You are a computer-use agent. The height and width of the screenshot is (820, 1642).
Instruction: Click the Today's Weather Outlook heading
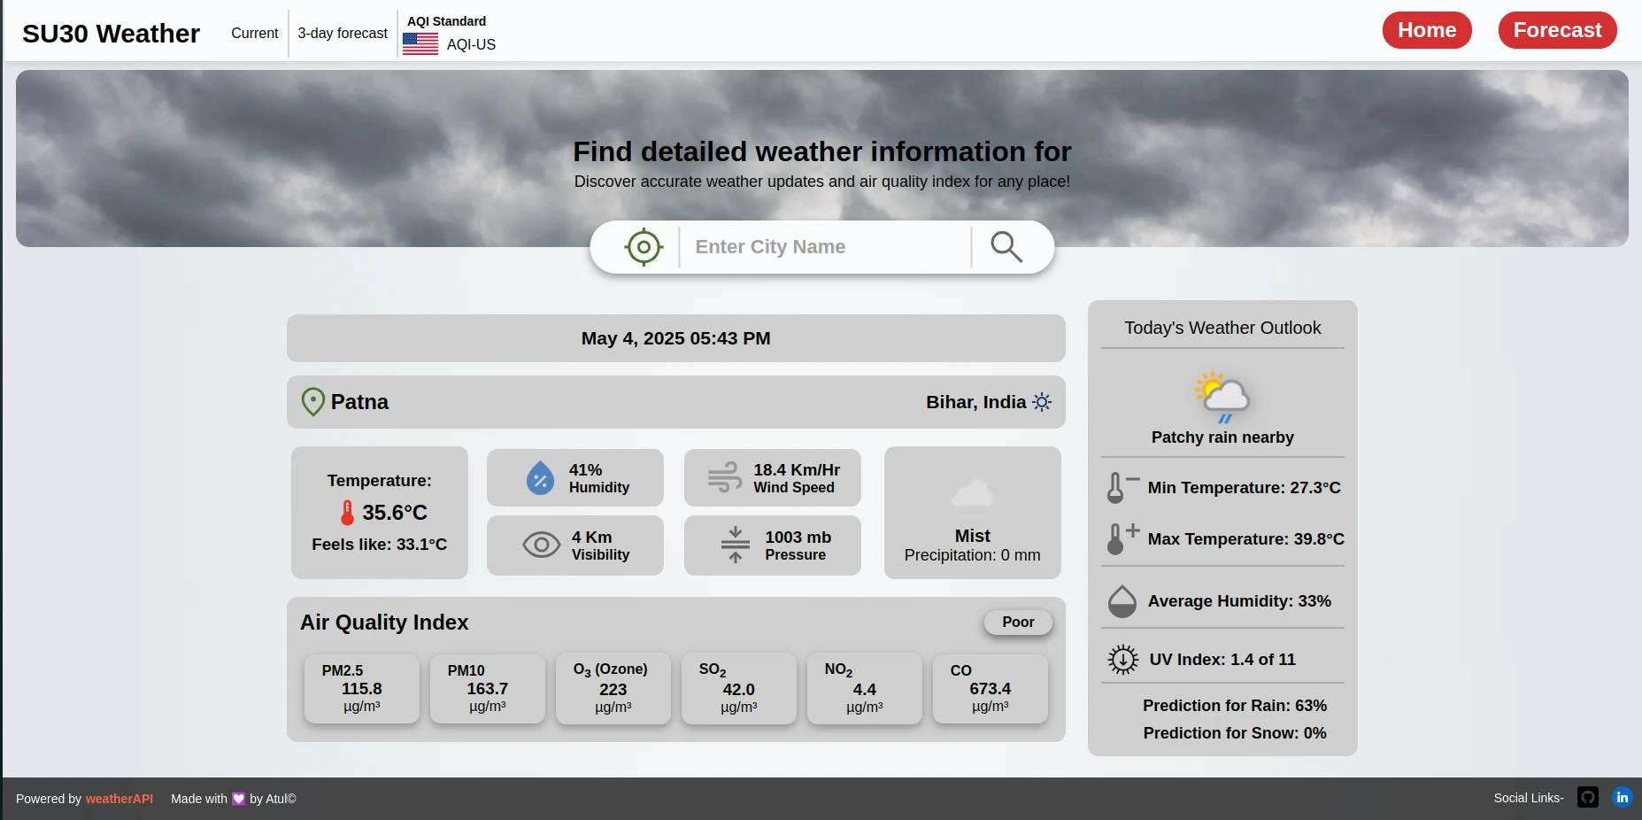[x=1222, y=328]
